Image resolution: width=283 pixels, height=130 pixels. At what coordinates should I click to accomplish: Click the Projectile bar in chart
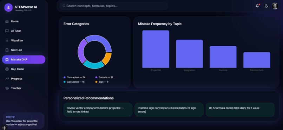pos(156,49)
